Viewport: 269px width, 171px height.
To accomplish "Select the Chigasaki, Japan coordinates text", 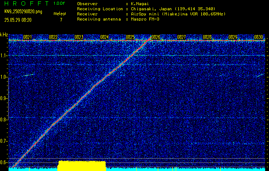I will pos(173,9).
